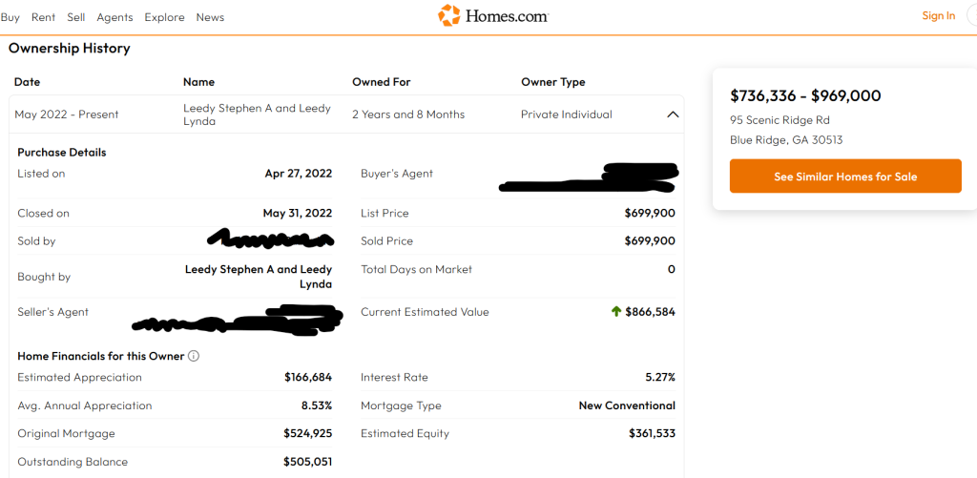Open the News page
The image size is (977, 478).
tap(210, 17)
